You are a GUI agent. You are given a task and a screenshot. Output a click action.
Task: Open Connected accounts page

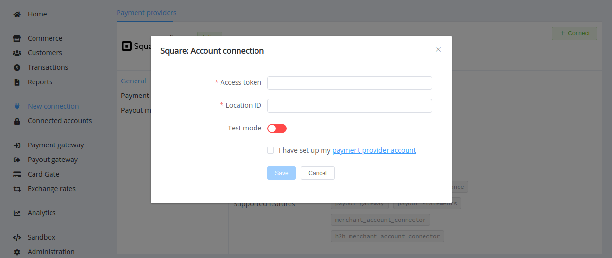(x=60, y=121)
